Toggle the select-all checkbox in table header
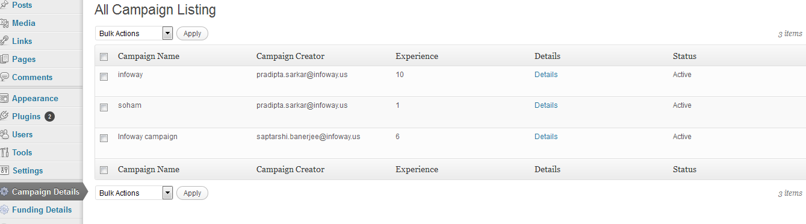Screen dimensions: 806x224 click(104, 57)
